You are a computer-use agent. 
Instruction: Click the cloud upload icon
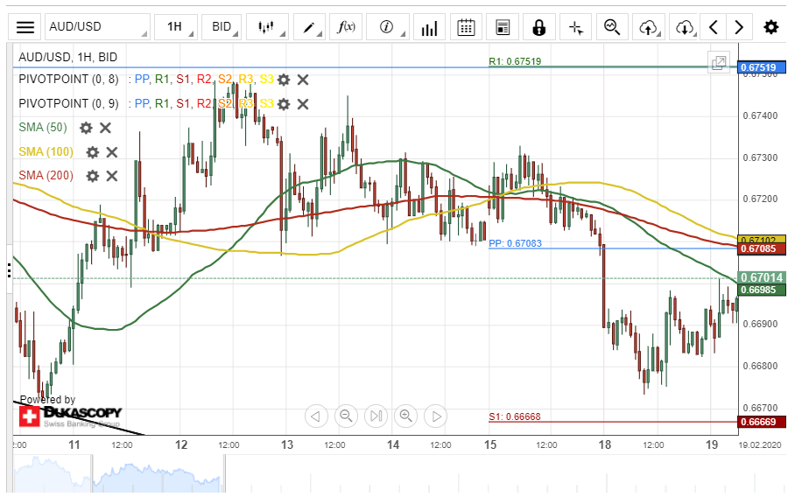pos(648,27)
